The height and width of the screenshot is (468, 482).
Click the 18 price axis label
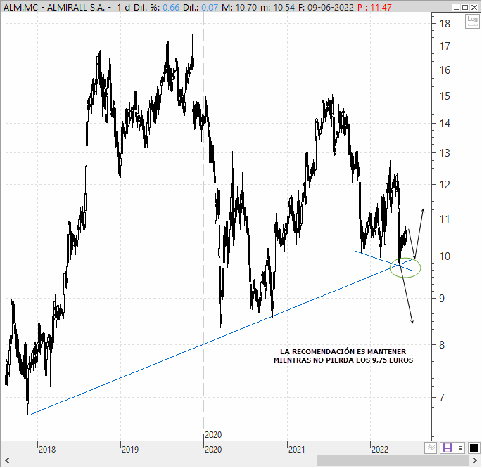pyautogui.click(x=445, y=24)
